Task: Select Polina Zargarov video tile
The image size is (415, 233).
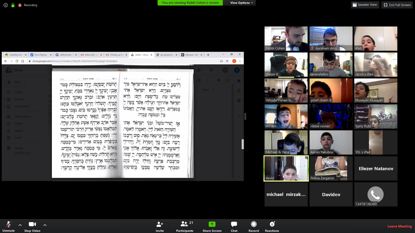Action: pyautogui.click(x=331, y=168)
